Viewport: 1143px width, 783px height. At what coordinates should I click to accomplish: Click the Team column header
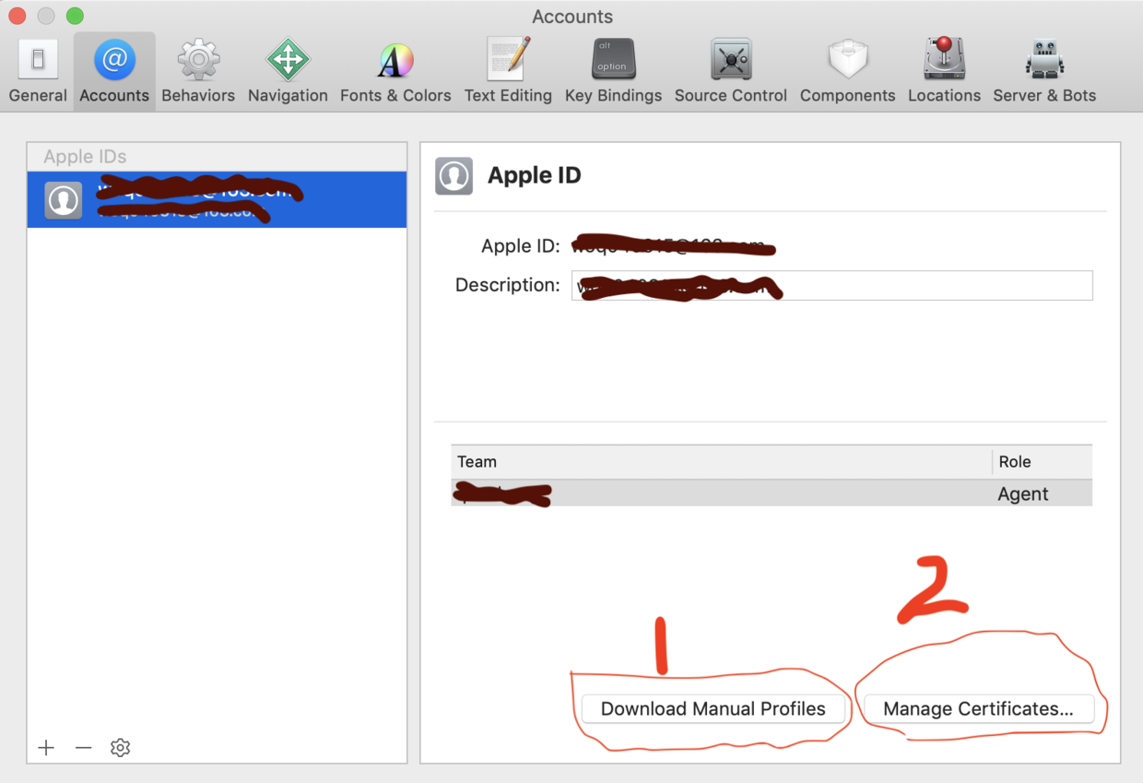(x=721, y=462)
